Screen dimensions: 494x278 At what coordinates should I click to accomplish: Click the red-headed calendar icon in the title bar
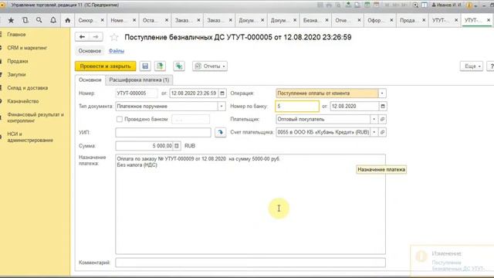(x=376, y=5)
